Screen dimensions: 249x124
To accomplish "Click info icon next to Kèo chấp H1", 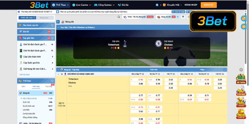I will point(192,74).
